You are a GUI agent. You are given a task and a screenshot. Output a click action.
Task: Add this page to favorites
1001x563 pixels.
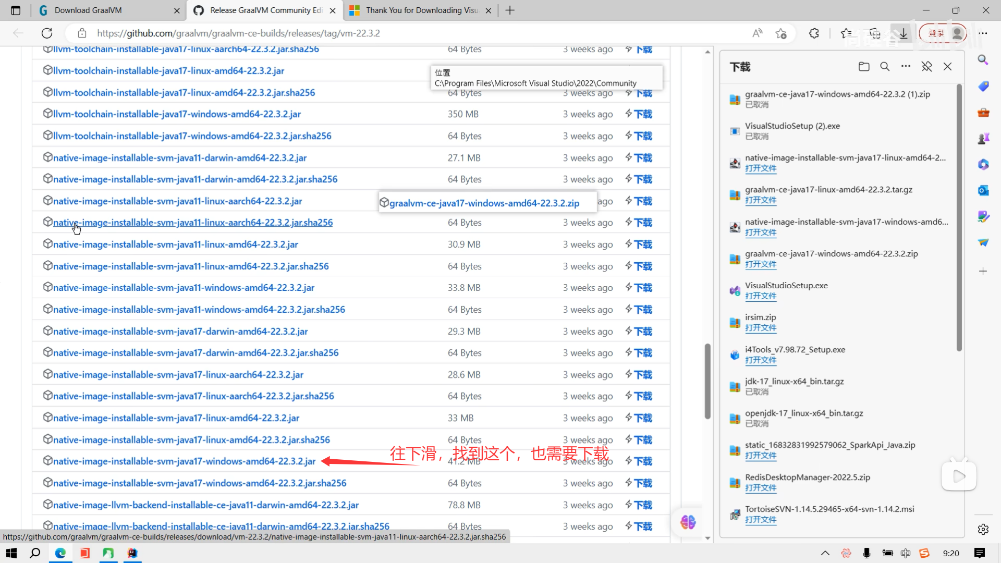[780, 33]
